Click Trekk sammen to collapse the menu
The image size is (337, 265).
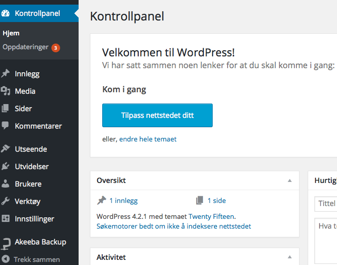click(37, 259)
